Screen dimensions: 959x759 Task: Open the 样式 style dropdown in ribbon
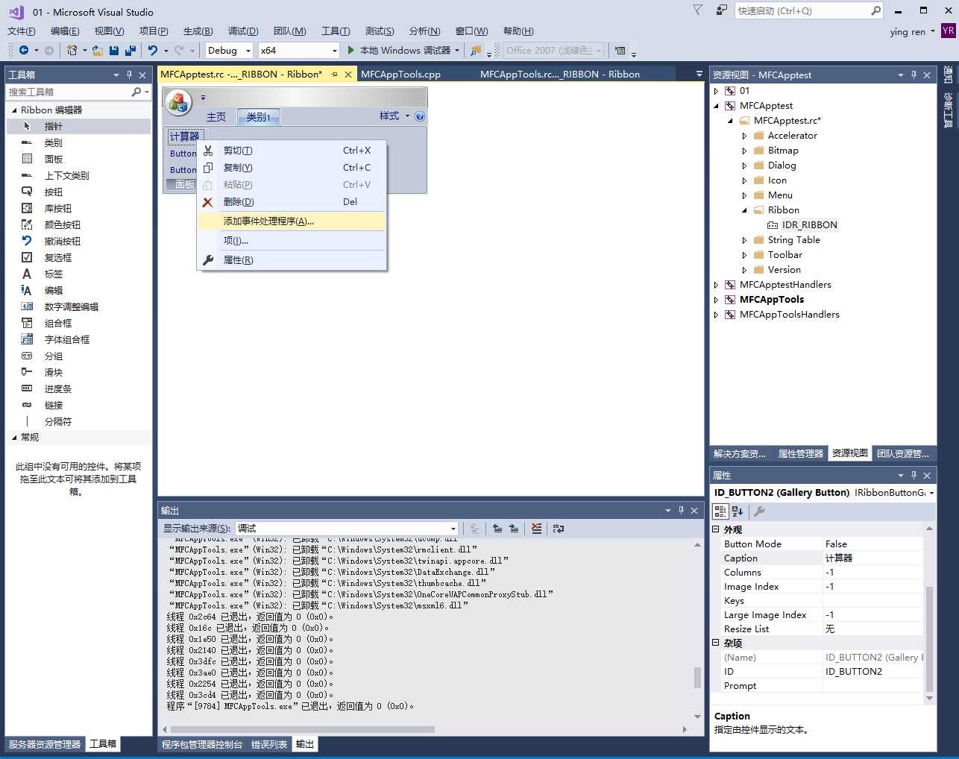click(x=394, y=116)
